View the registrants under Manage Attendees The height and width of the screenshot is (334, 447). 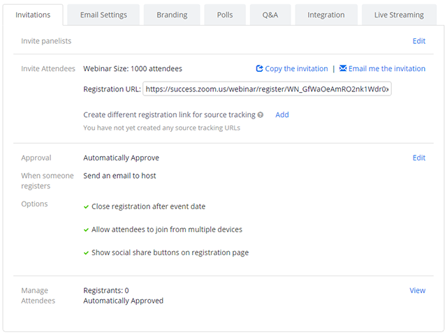pyautogui.click(x=417, y=291)
